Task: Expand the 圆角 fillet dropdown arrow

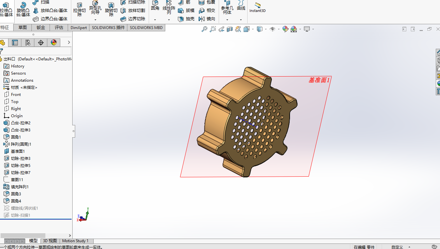Action: pyautogui.click(x=155, y=20)
